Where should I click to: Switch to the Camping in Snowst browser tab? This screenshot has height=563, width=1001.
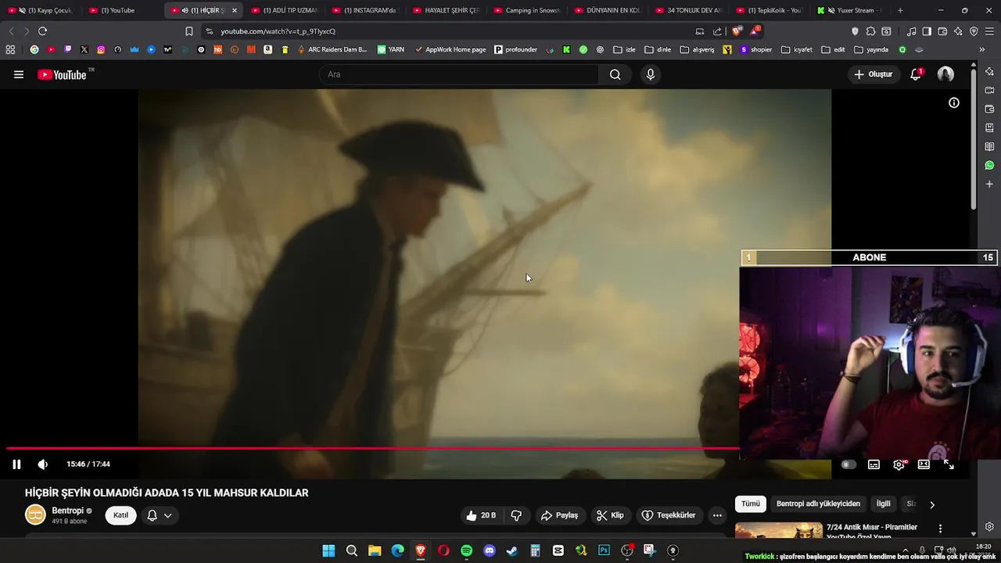[526, 10]
